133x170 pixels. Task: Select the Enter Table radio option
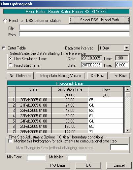pos(4,48)
